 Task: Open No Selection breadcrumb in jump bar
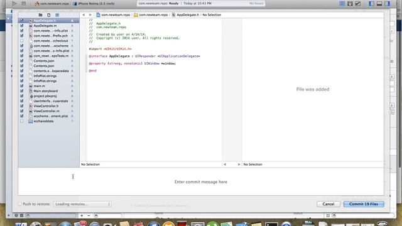212,15
